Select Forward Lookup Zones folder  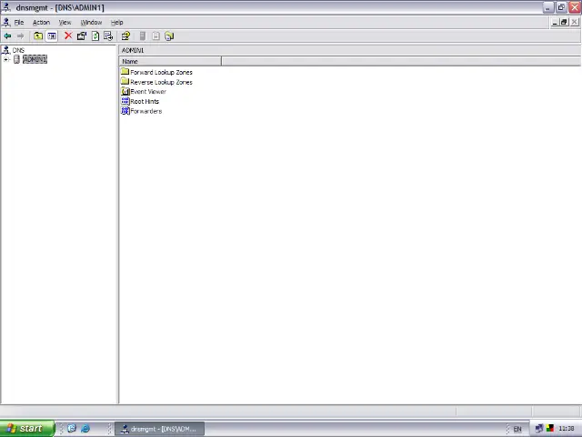[x=160, y=72]
